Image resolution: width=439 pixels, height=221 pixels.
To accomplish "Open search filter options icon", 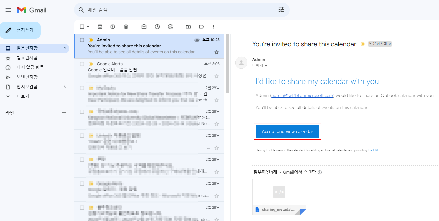I will coord(281,10).
